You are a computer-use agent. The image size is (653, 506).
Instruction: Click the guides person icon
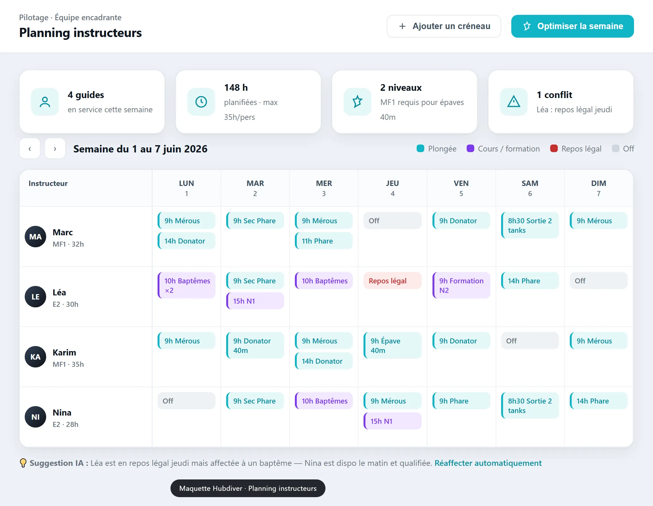point(45,102)
